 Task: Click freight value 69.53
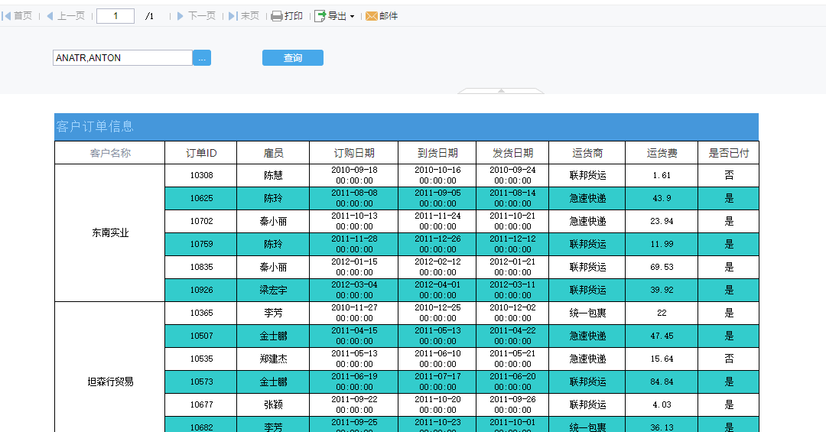(x=662, y=267)
